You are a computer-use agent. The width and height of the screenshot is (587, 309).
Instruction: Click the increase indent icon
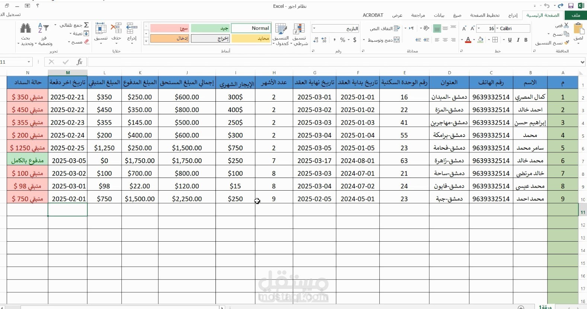418,40
